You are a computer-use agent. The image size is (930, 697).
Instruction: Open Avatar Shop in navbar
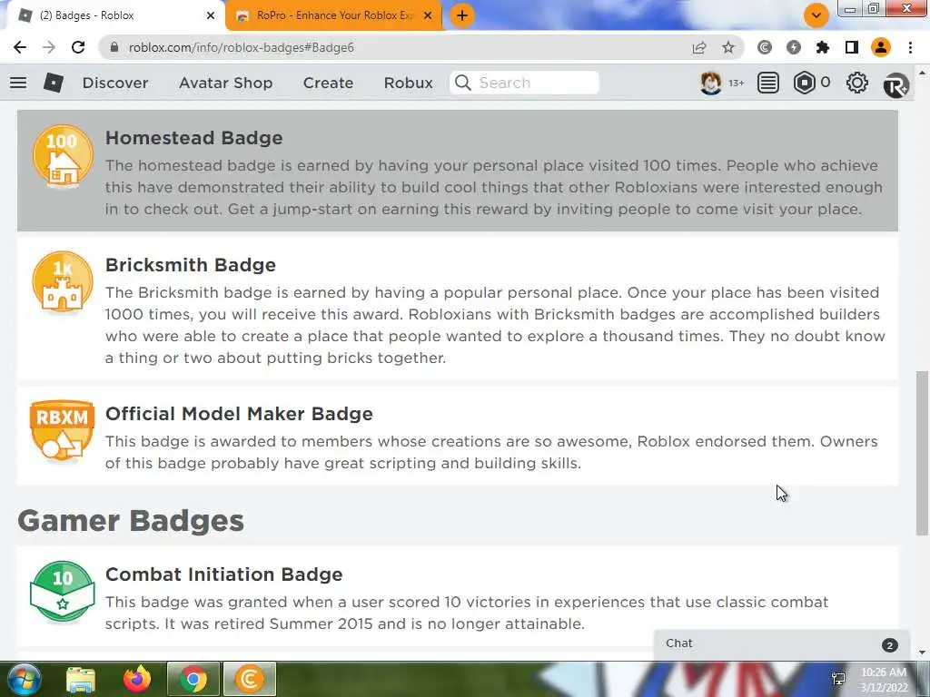click(x=225, y=83)
